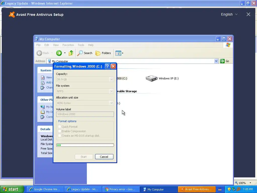The height and width of the screenshot is (193, 257).
Task: Open the File menu
Action: click(38, 45)
